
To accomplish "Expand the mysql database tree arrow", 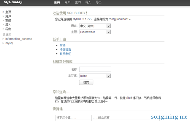I will [x=3, y=43].
